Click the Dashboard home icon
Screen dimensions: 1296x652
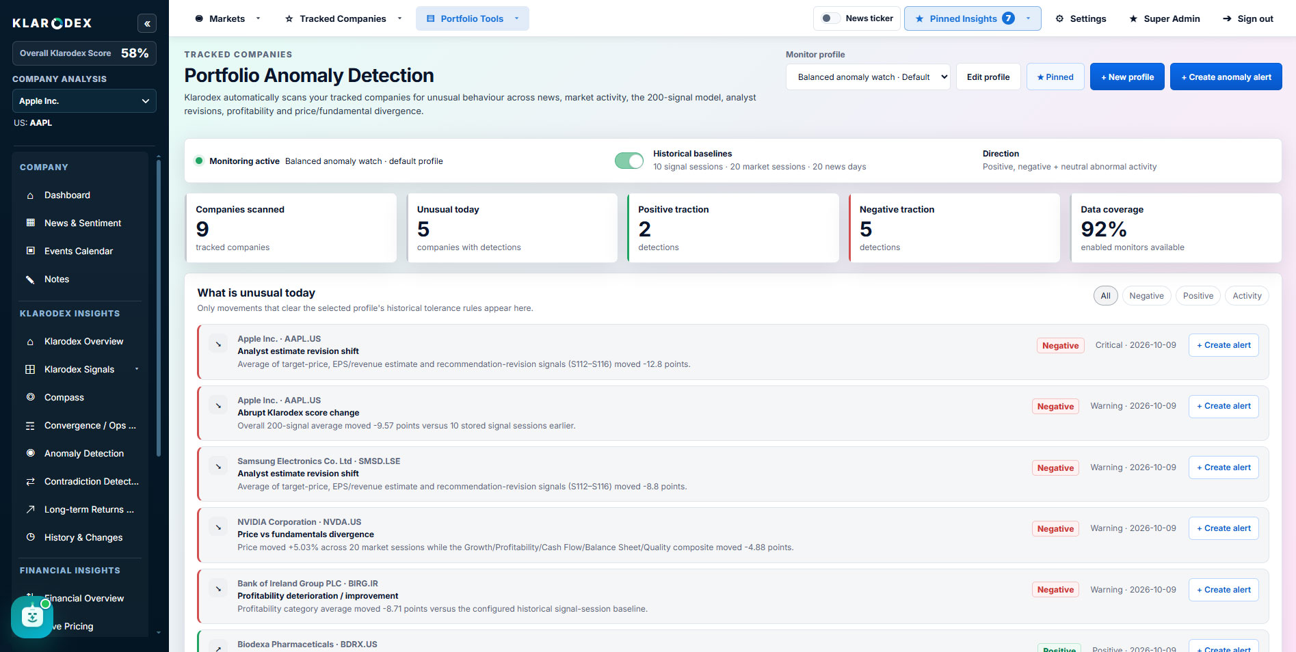pos(30,195)
